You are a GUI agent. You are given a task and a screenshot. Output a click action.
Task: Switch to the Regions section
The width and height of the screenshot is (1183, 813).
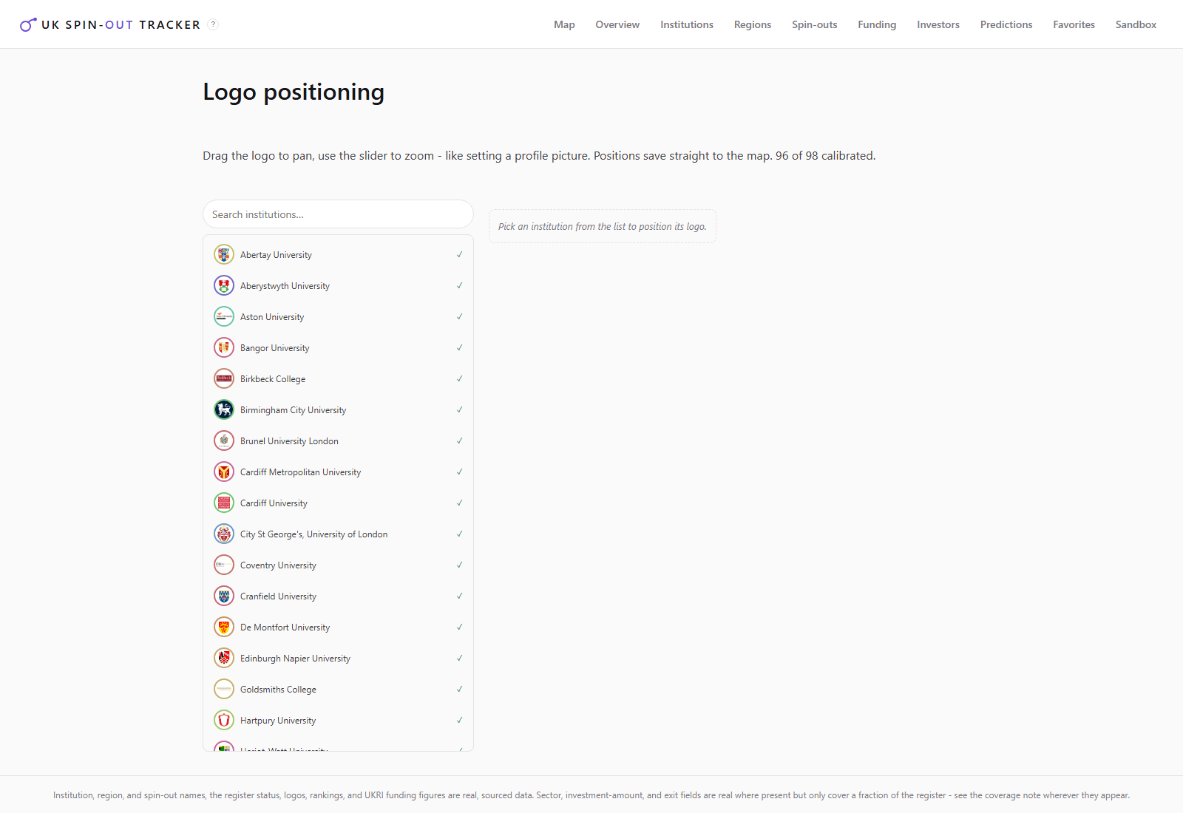pos(753,24)
